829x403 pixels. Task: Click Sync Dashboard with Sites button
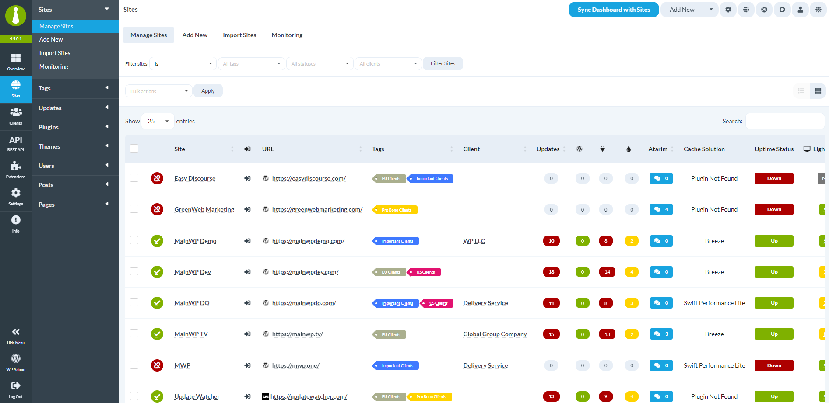(x=614, y=10)
